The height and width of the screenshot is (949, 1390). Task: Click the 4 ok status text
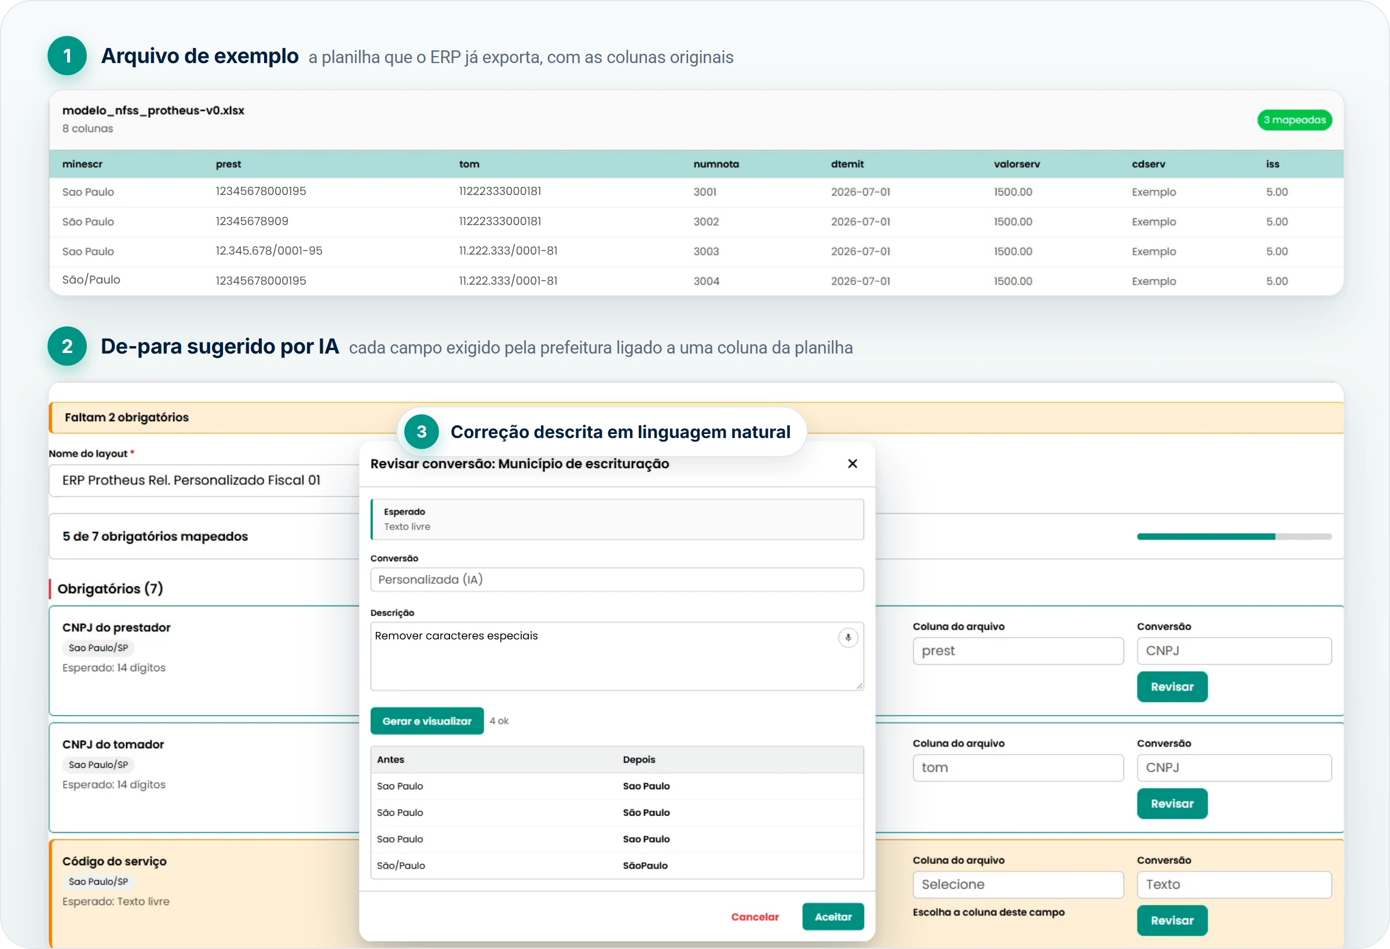(x=499, y=720)
